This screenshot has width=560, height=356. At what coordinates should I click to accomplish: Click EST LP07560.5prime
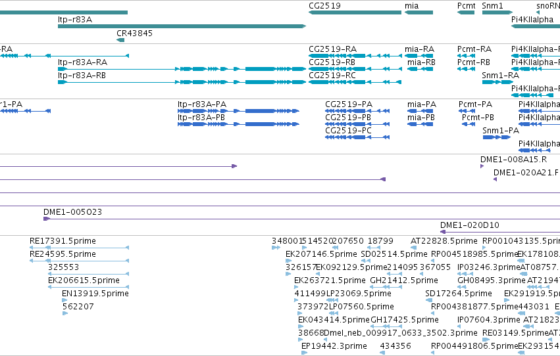(x=334, y=313)
